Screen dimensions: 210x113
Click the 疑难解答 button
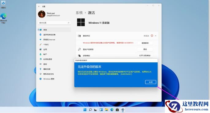coord(145,43)
